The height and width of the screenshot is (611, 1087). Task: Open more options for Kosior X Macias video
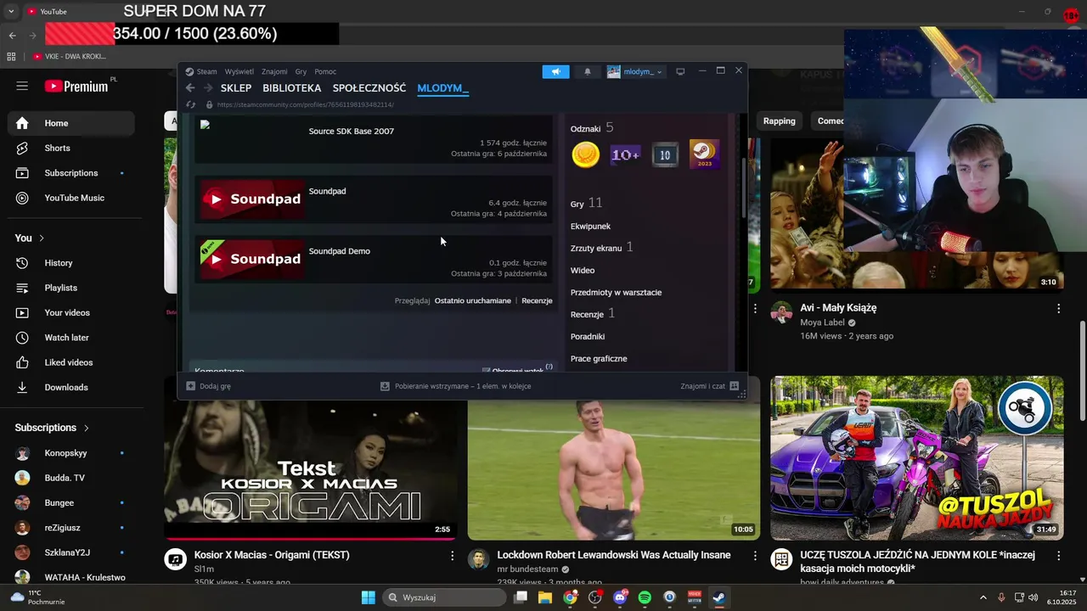[452, 555]
